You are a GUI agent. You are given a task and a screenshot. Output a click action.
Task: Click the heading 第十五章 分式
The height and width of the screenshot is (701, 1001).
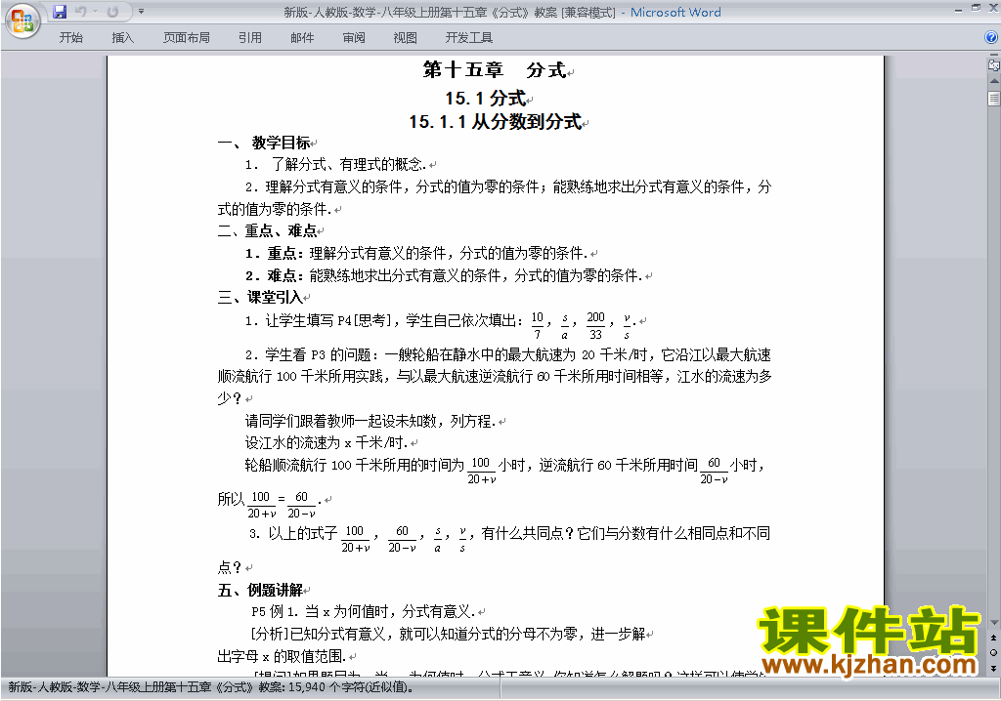[x=494, y=69]
